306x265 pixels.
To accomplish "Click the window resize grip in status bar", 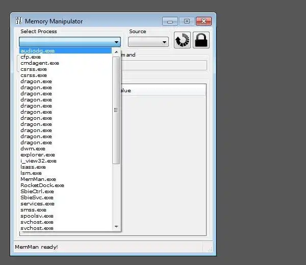I will coord(210,249).
